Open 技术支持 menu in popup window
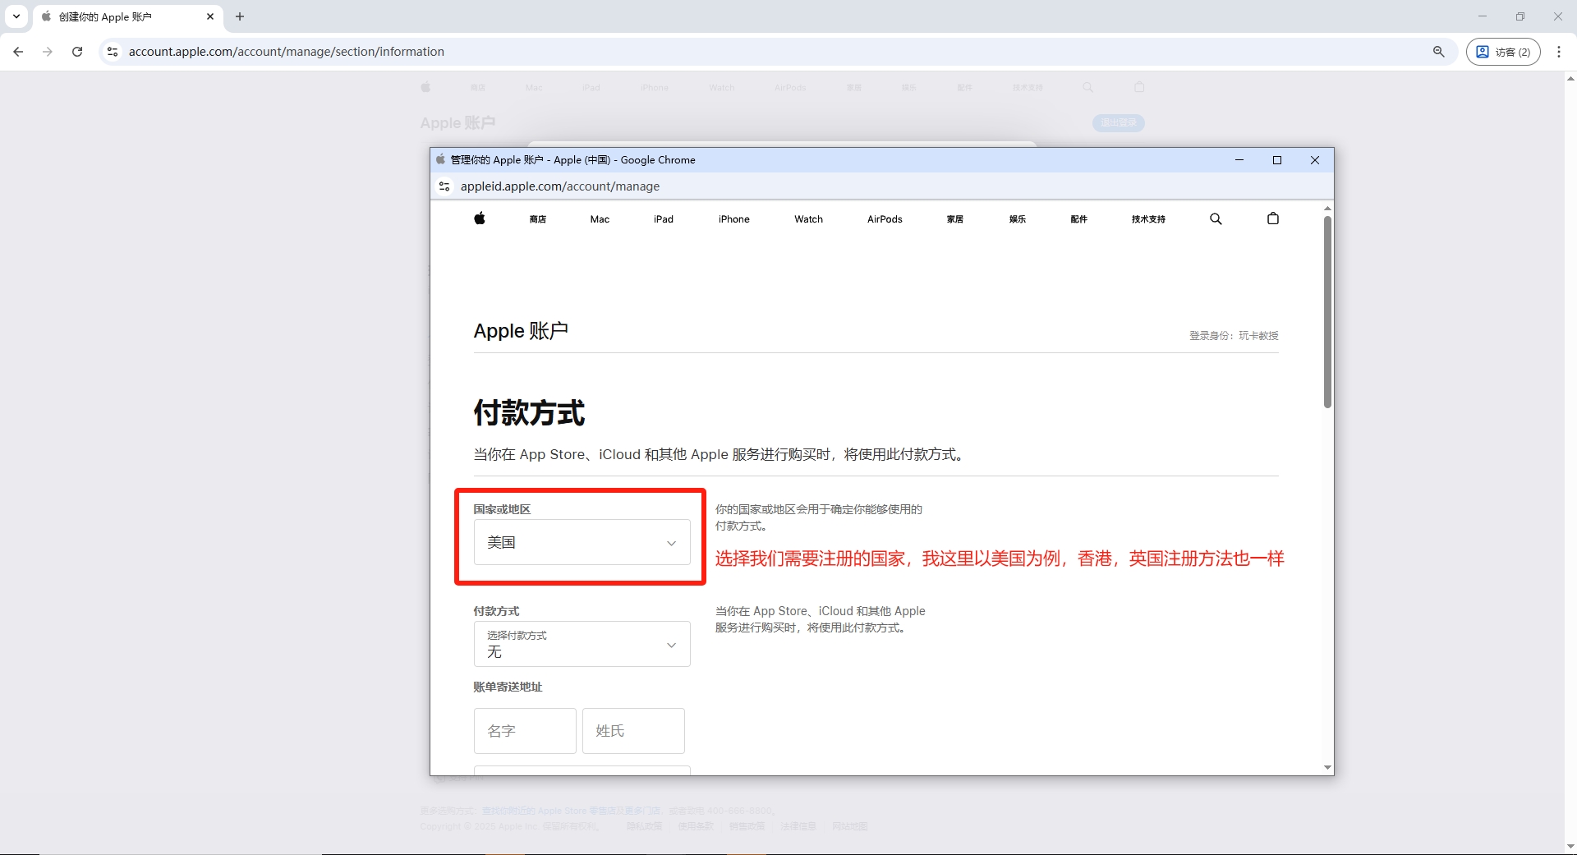The height and width of the screenshot is (855, 1577). [1148, 219]
